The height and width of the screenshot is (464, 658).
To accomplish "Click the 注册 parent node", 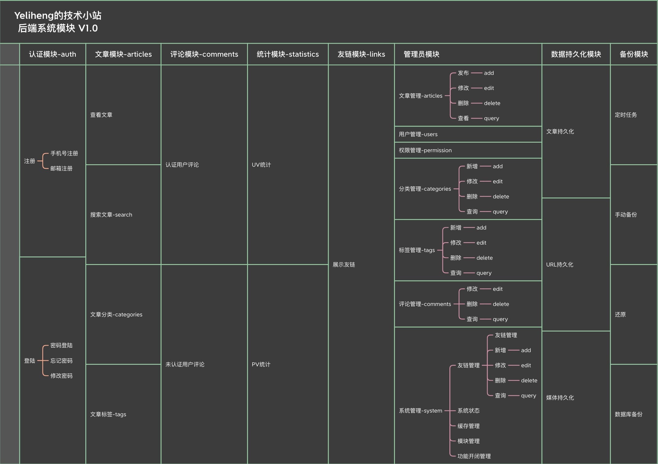I will pos(30,161).
